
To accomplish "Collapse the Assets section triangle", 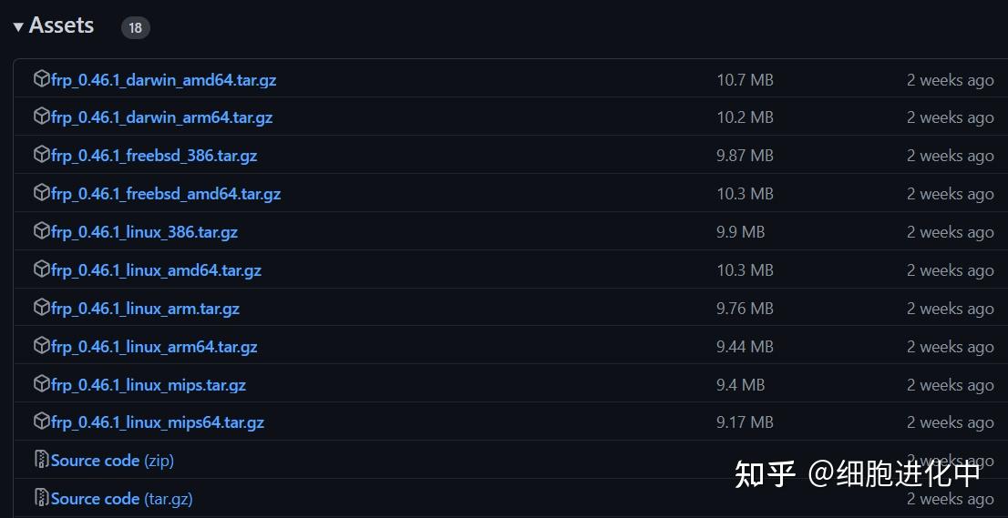I will click(x=18, y=27).
